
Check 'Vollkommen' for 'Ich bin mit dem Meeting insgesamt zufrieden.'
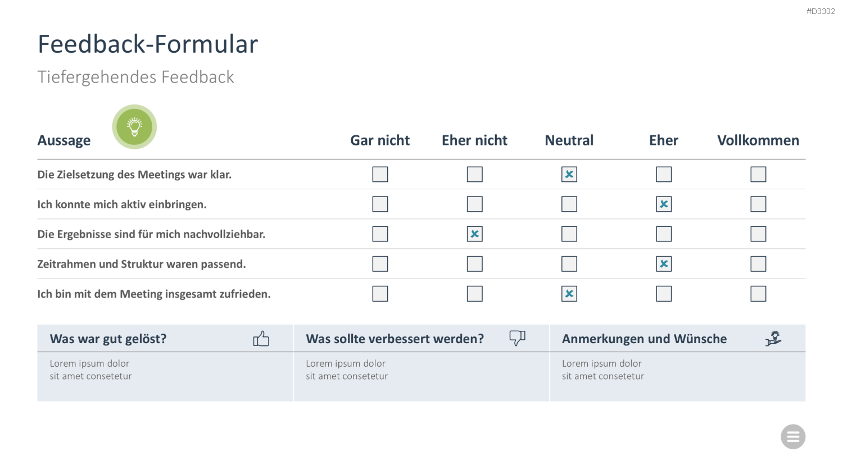click(x=758, y=294)
